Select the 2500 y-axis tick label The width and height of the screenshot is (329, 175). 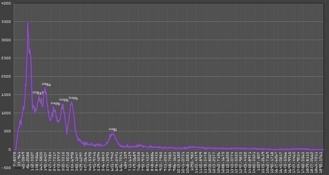(6, 58)
